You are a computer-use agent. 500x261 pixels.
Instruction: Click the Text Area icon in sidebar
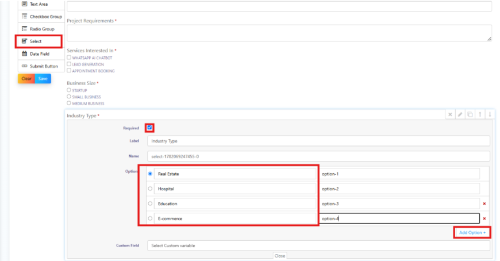click(x=24, y=4)
